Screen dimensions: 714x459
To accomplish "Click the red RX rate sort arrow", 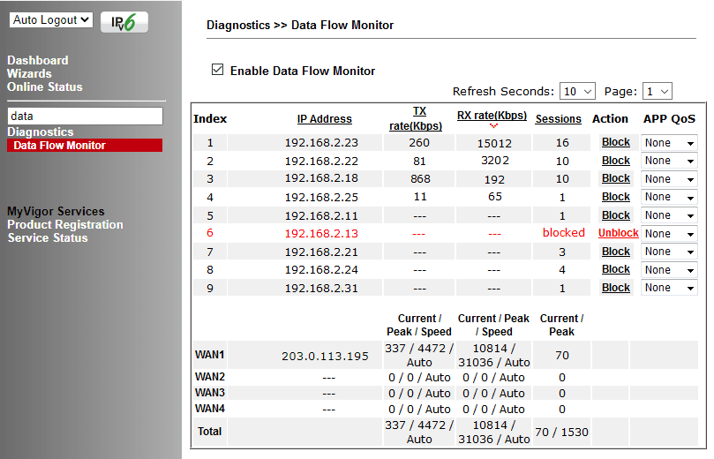I will pos(492,126).
